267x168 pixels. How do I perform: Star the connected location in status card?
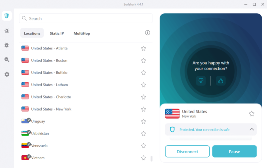click(x=252, y=114)
